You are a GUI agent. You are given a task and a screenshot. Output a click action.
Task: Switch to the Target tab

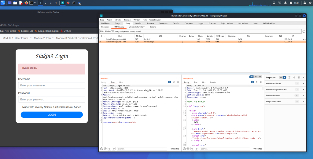click(x=118, y=23)
